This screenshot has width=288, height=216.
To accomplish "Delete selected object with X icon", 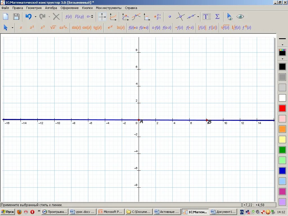I will click(x=56, y=17).
